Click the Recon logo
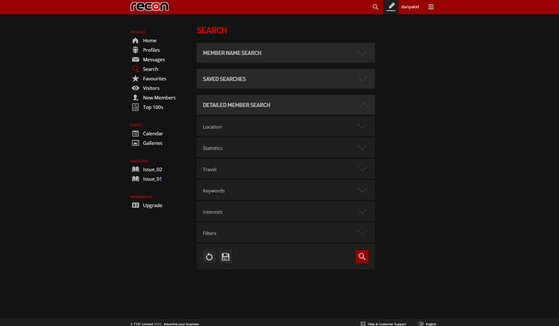Viewport: 559px width, 326px height. (x=150, y=7)
